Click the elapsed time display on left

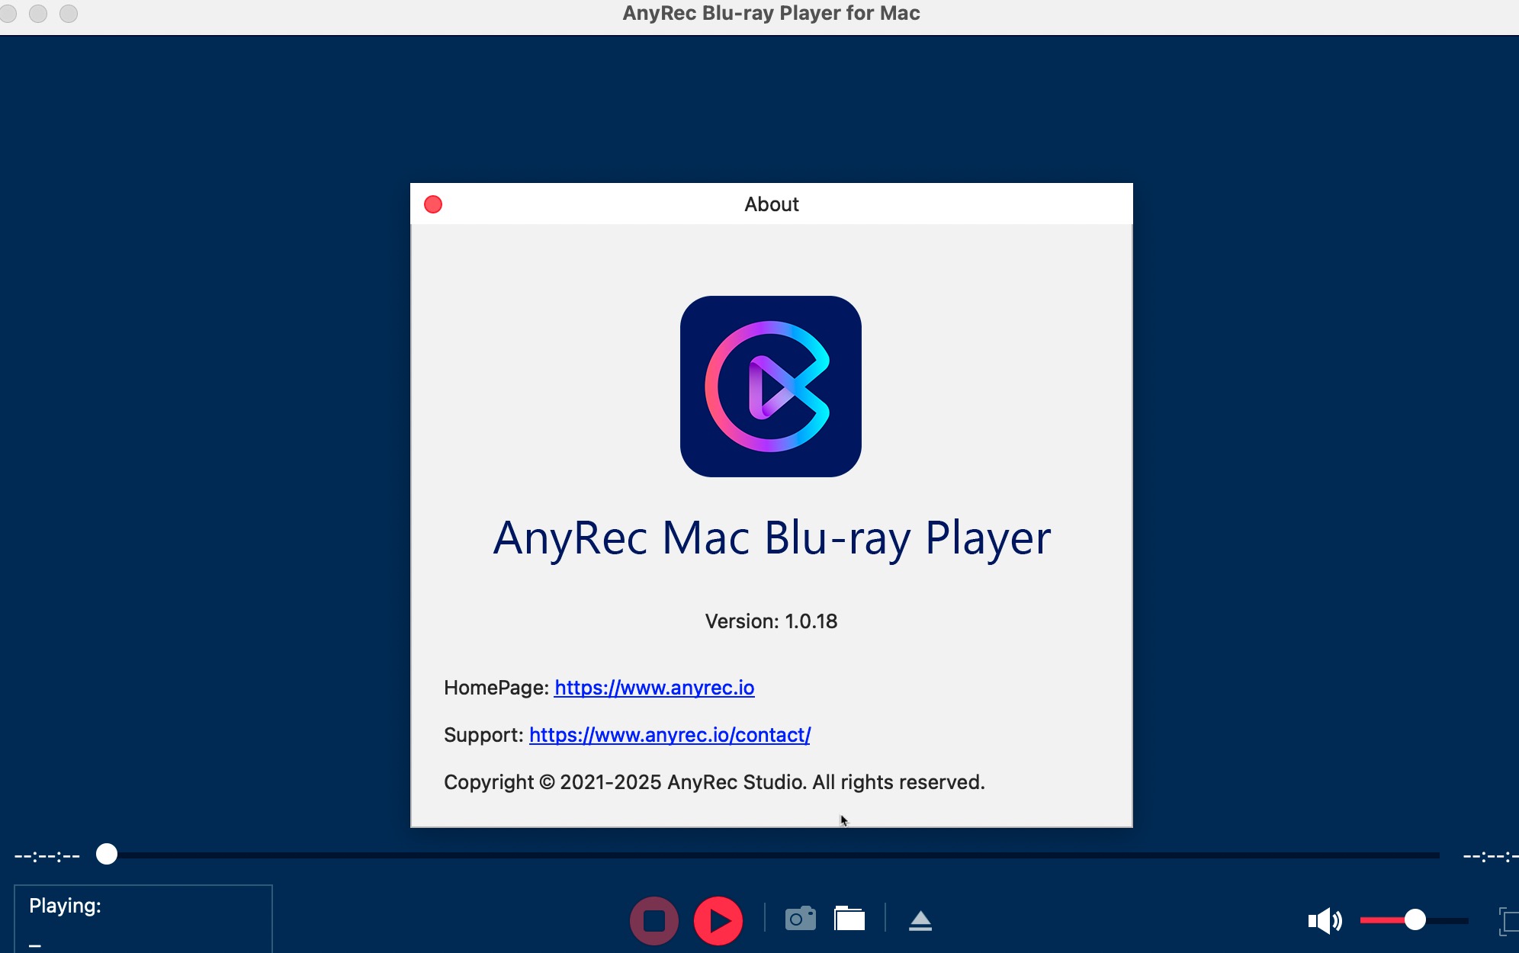[x=47, y=855]
